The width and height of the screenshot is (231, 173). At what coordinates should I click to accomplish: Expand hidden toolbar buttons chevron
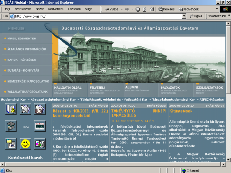(x=217, y=8)
